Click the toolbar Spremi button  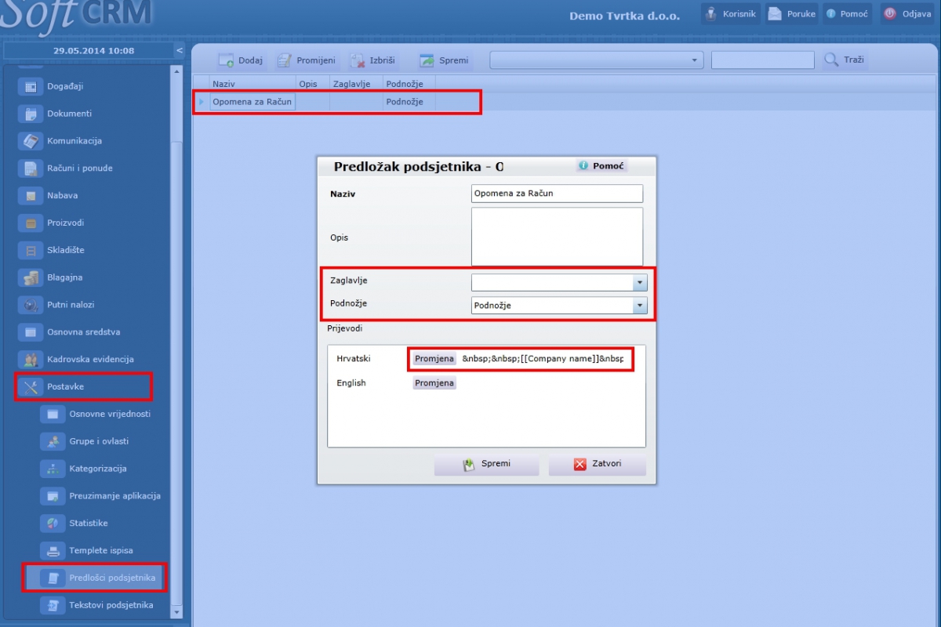[444, 60]
